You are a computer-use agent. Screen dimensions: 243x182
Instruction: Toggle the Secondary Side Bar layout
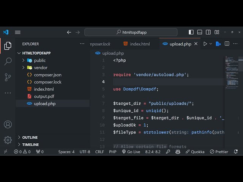208,32
